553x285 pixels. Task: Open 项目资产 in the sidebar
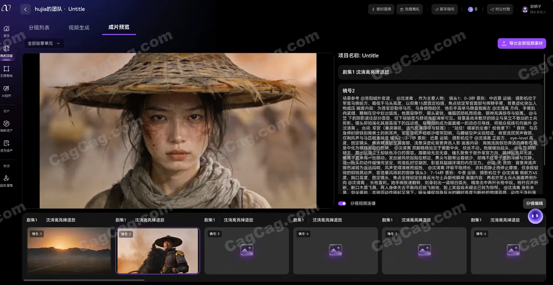[x=6, y=146]
